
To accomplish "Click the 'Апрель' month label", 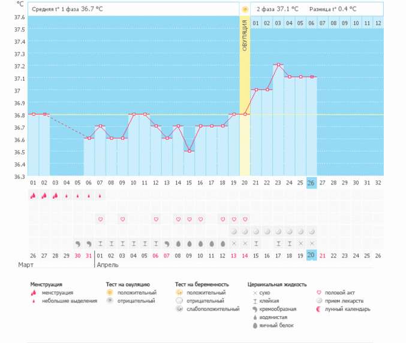I will 107,264.
